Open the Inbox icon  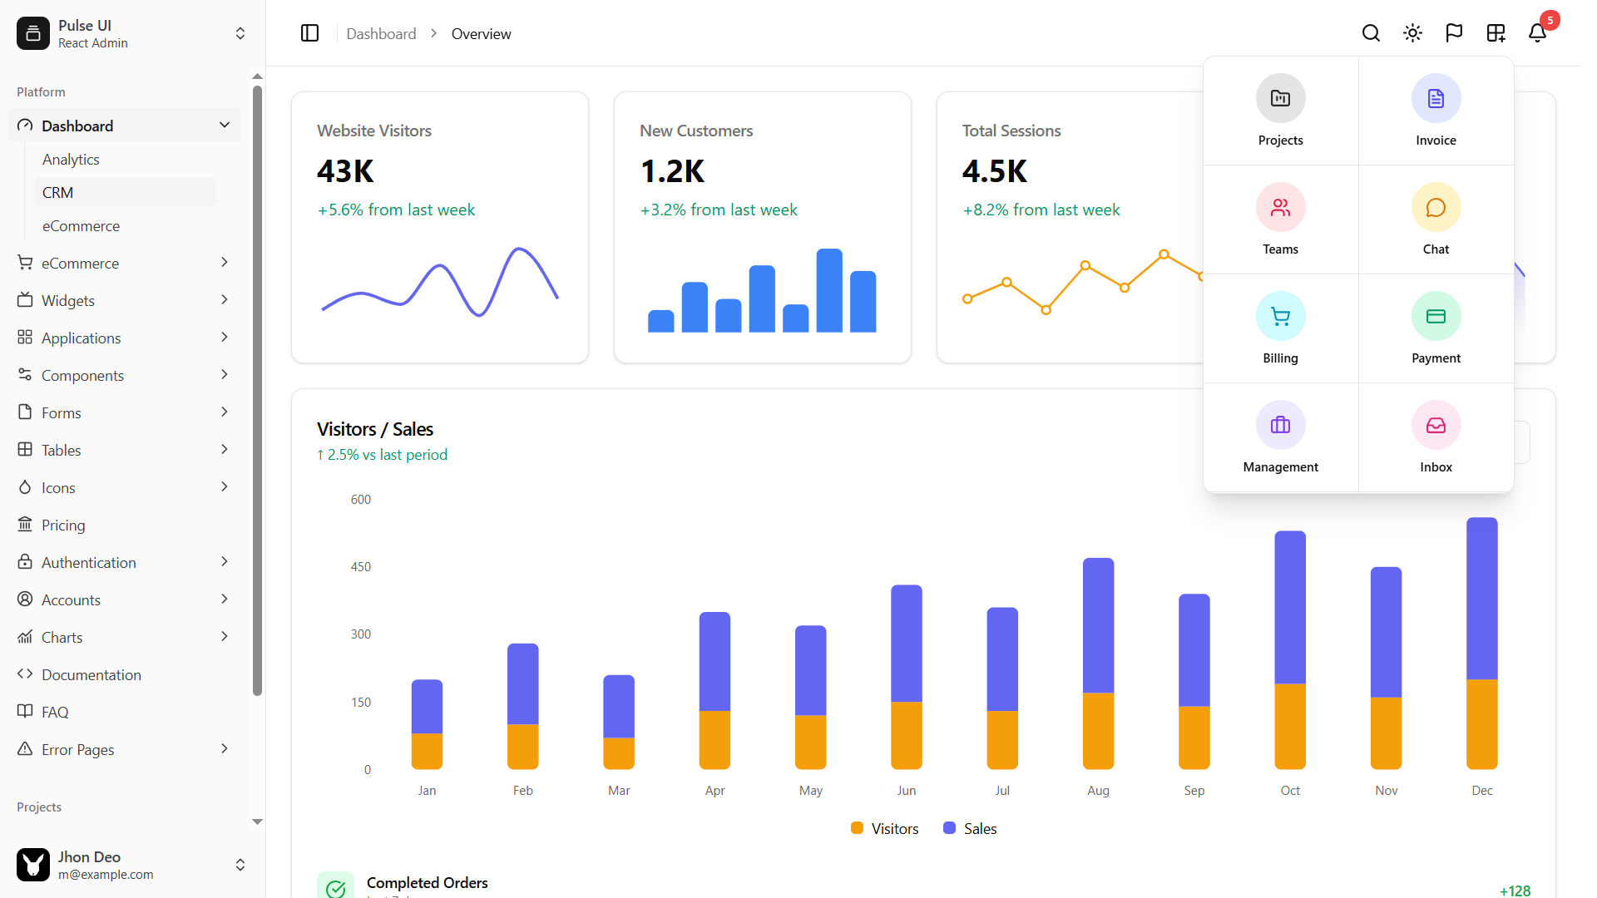pyautogui.click(x=1436, y=437)
